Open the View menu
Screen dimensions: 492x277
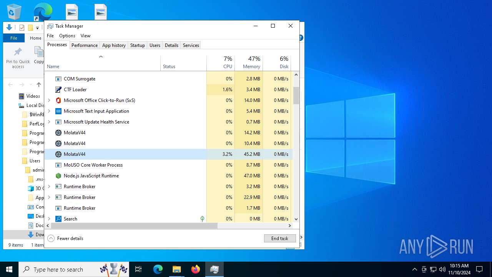click(x=85, y=36)
